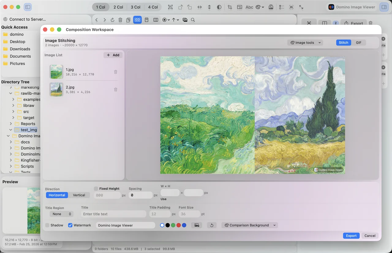
Task: Pick the white watermark color swatch
Action: point(162,225)
